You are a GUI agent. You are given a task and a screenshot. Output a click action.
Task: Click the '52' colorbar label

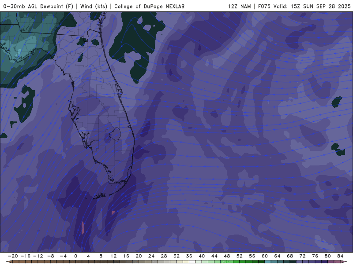(240, 256)
